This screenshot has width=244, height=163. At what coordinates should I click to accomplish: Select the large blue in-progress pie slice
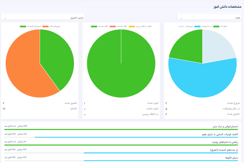[x=203, y=79]
